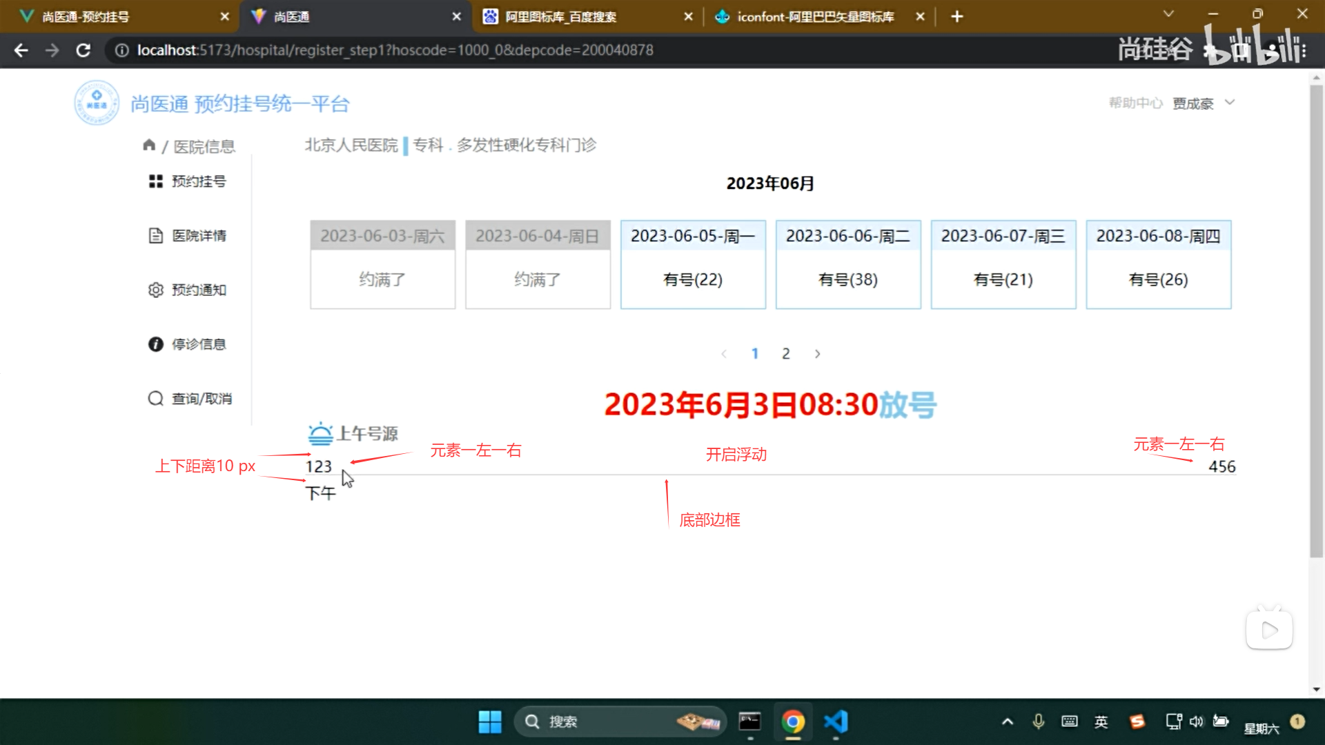Select date card 2023-06-08 with 26 tickets
The image size is (1325, 745).
1158,264
